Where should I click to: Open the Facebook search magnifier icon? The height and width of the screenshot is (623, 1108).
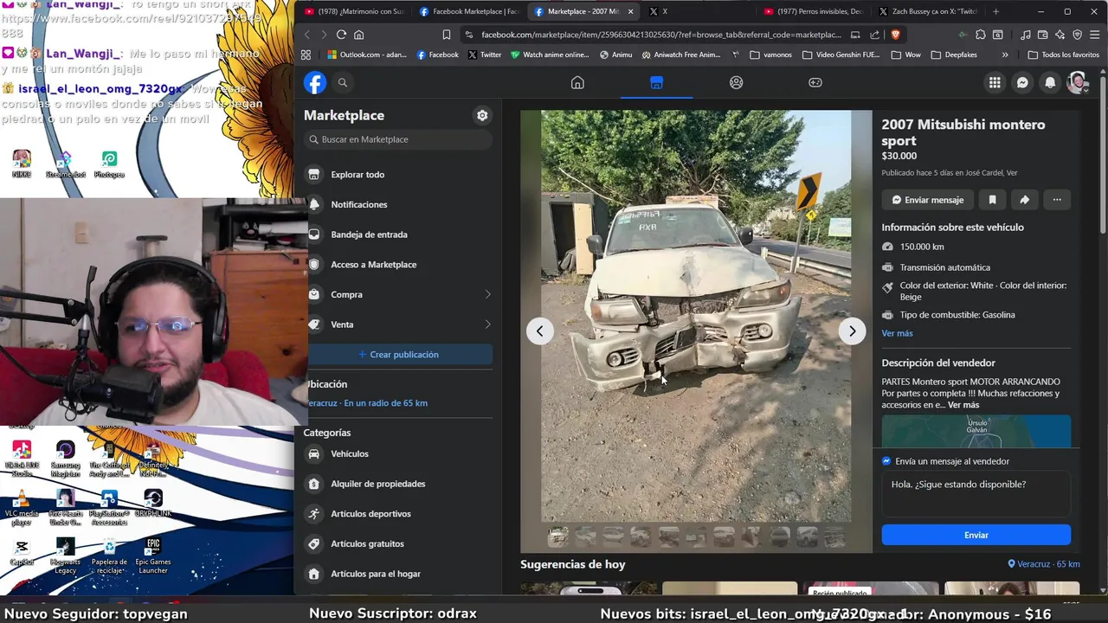(343, 82)
